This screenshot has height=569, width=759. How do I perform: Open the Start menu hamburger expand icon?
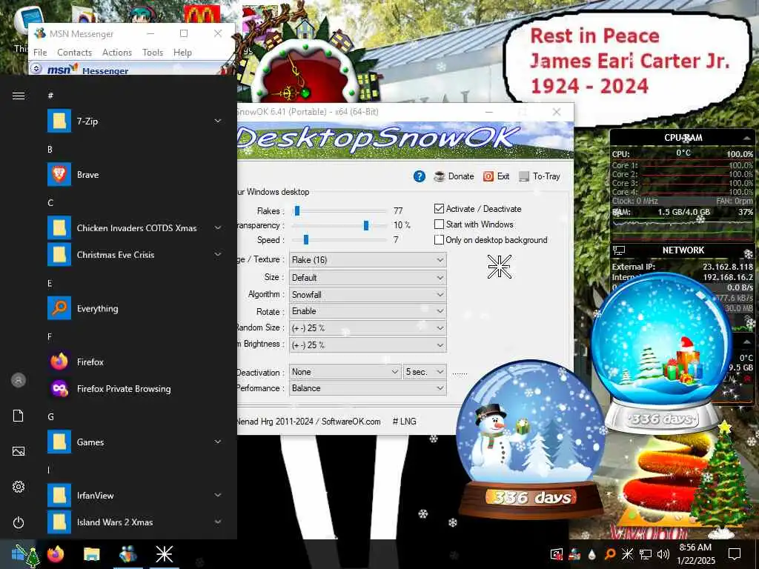(19, 96)
